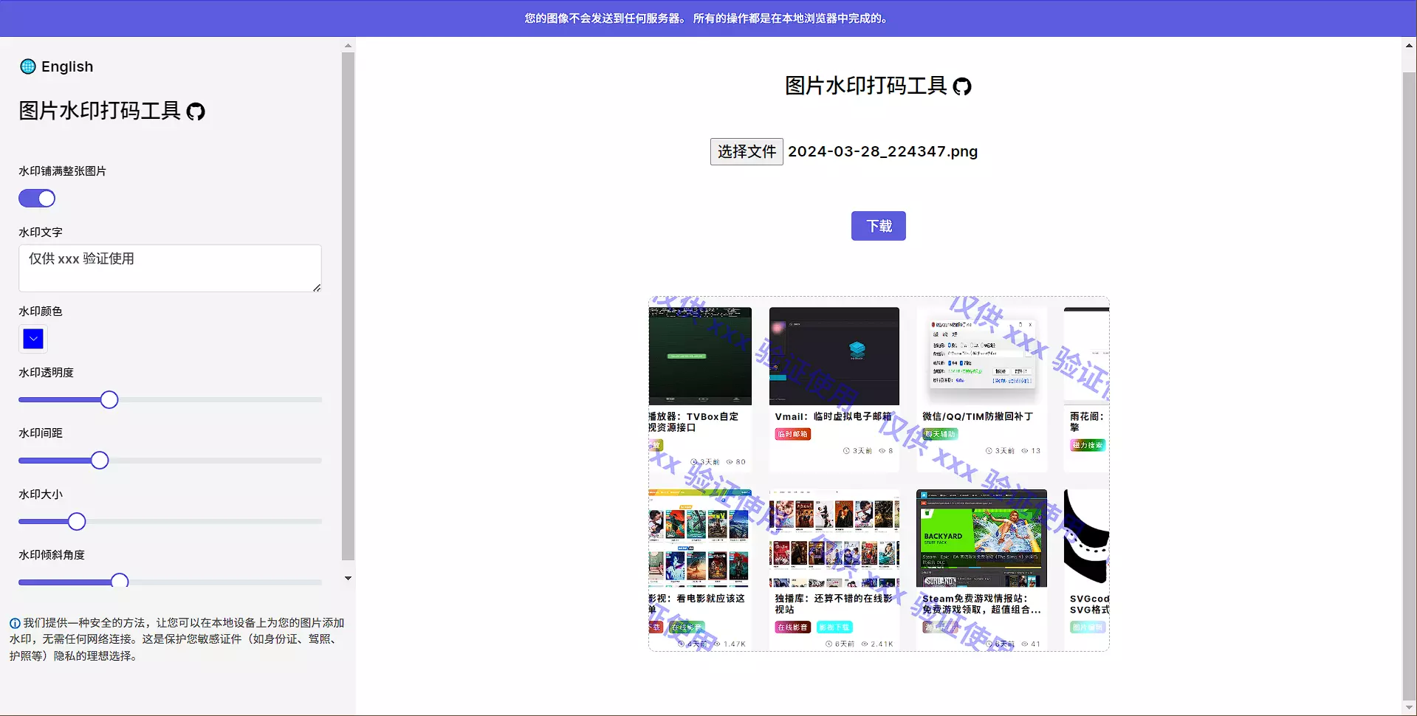Click page scrollbar up arrow
Viewport: 1417px width, 716px height.
pyautogui.click(x=1409, y=46)
